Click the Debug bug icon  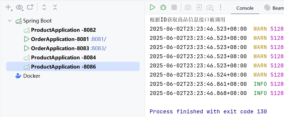[163, 8]
